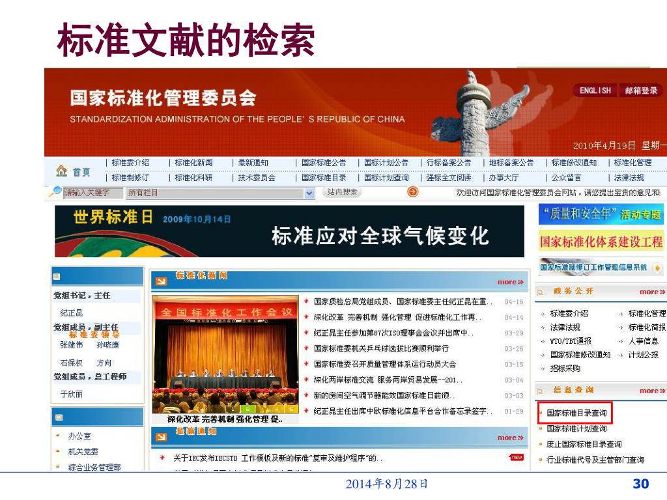The image size is (667, 500).
Task: Click 于欣丽 name link
Action: click(x=72, y=394)
